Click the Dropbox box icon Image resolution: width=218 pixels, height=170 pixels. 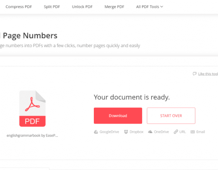126,132
